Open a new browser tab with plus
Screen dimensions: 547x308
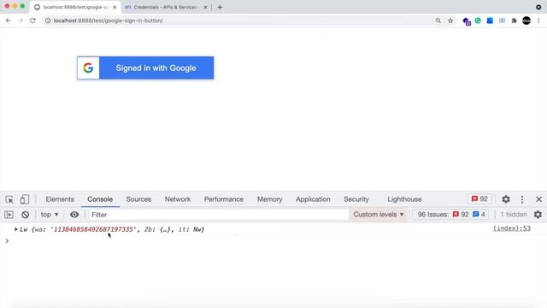[x=220, y=7]
